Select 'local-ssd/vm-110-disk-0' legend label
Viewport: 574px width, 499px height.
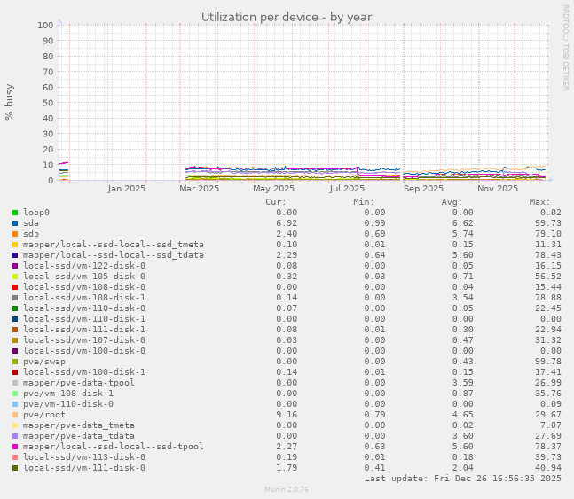pos(84,308)
